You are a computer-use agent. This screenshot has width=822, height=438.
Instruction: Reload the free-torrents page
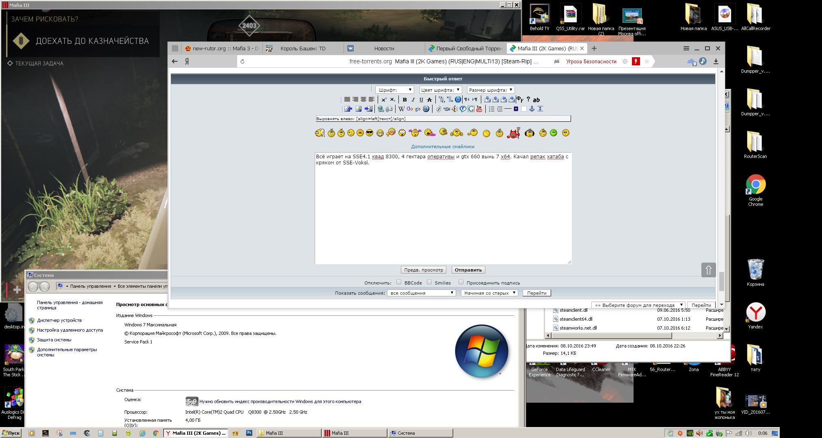(x=242, y=62)
